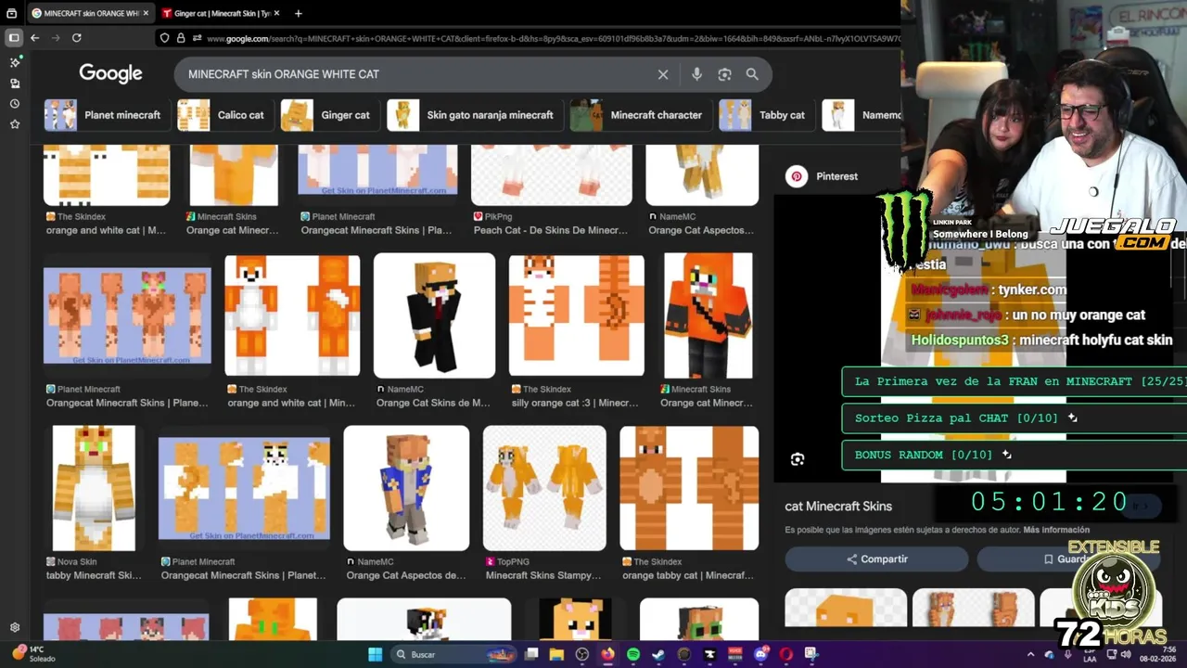The height and width of the screenshot is (668, 1187).
Task: Click the Pinterest source link
Action: pos(836,176)
